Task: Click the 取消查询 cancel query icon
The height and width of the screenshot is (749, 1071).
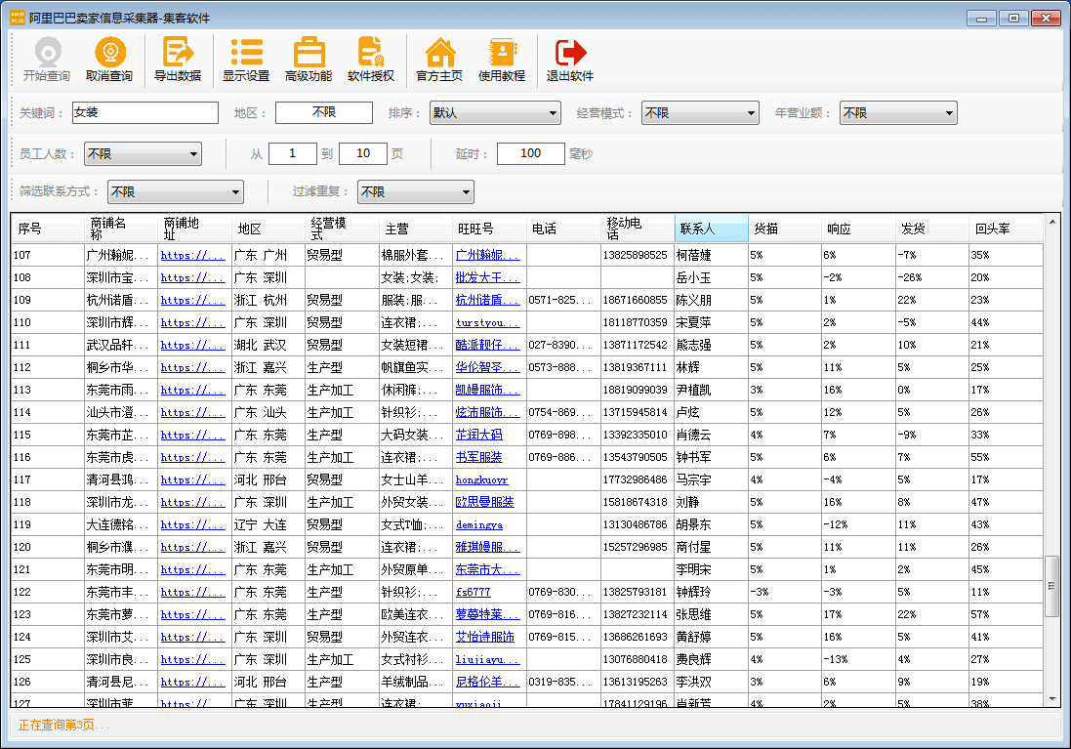Action: 109,60
